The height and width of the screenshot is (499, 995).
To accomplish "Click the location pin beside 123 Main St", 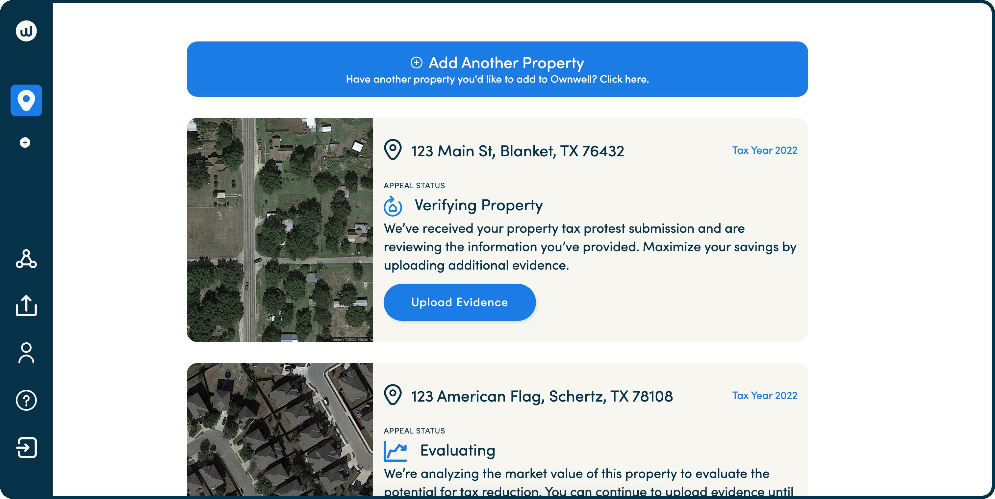I will click(393, 149).
